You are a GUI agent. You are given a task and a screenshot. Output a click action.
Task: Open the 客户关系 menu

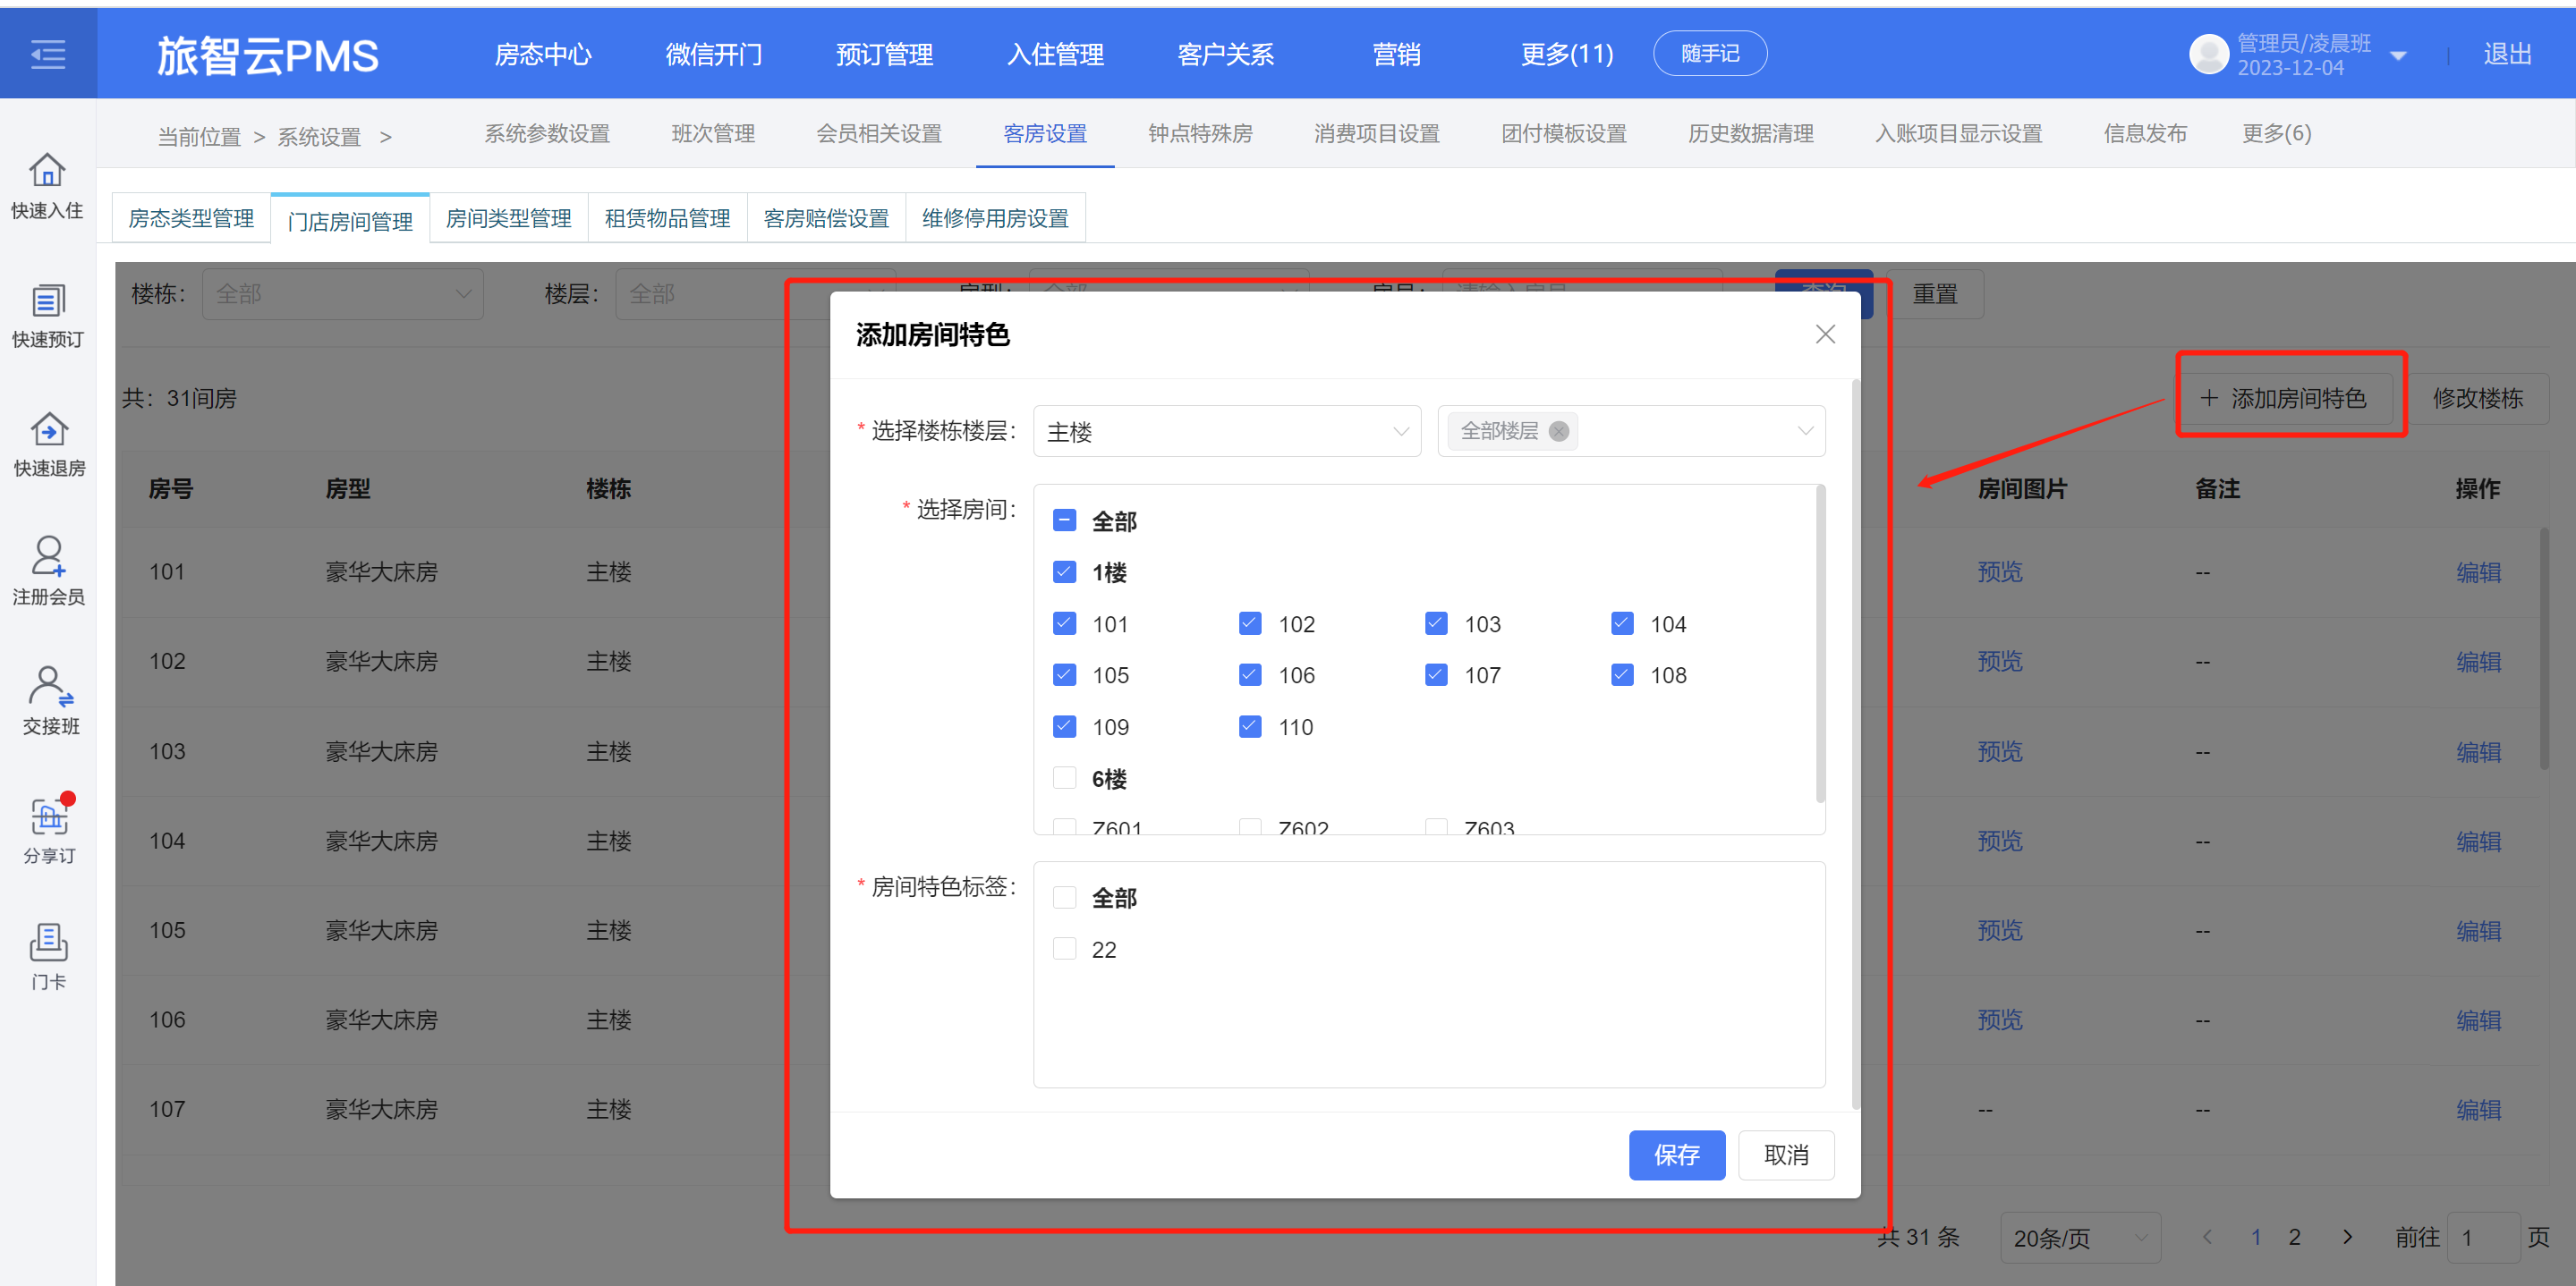(1225, 54)
